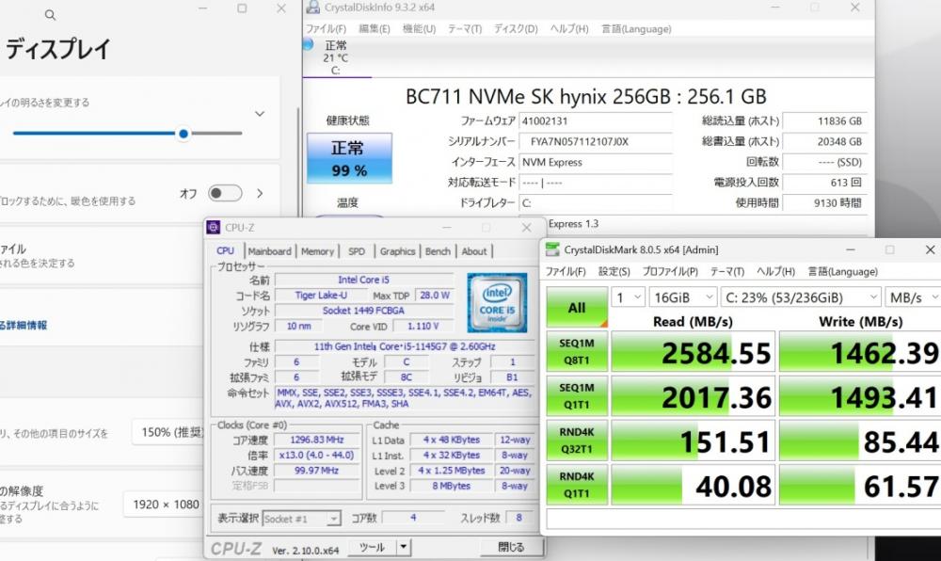The height and width of the screenshot is (561, 941).
Task: Switch to the Memory tab in CPU-Z
Action: pos(317,251)
